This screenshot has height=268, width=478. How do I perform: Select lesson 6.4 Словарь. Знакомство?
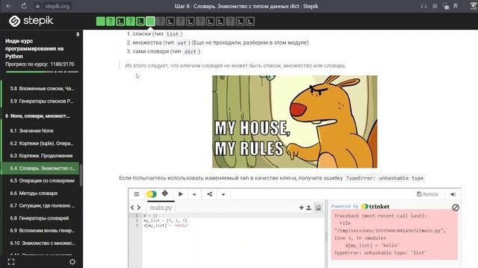(40, 168)
